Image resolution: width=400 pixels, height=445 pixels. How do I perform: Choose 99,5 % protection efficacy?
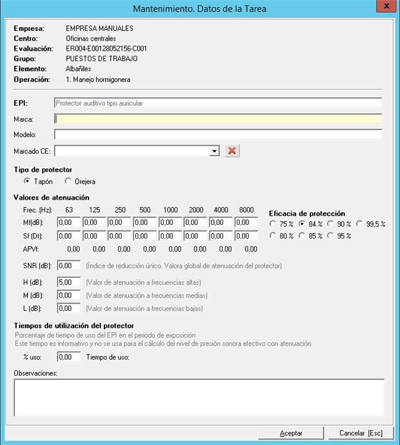pyautogui.click(x=359, y=224)
